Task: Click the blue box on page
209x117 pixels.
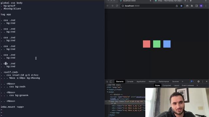Action: coord(167,44)
